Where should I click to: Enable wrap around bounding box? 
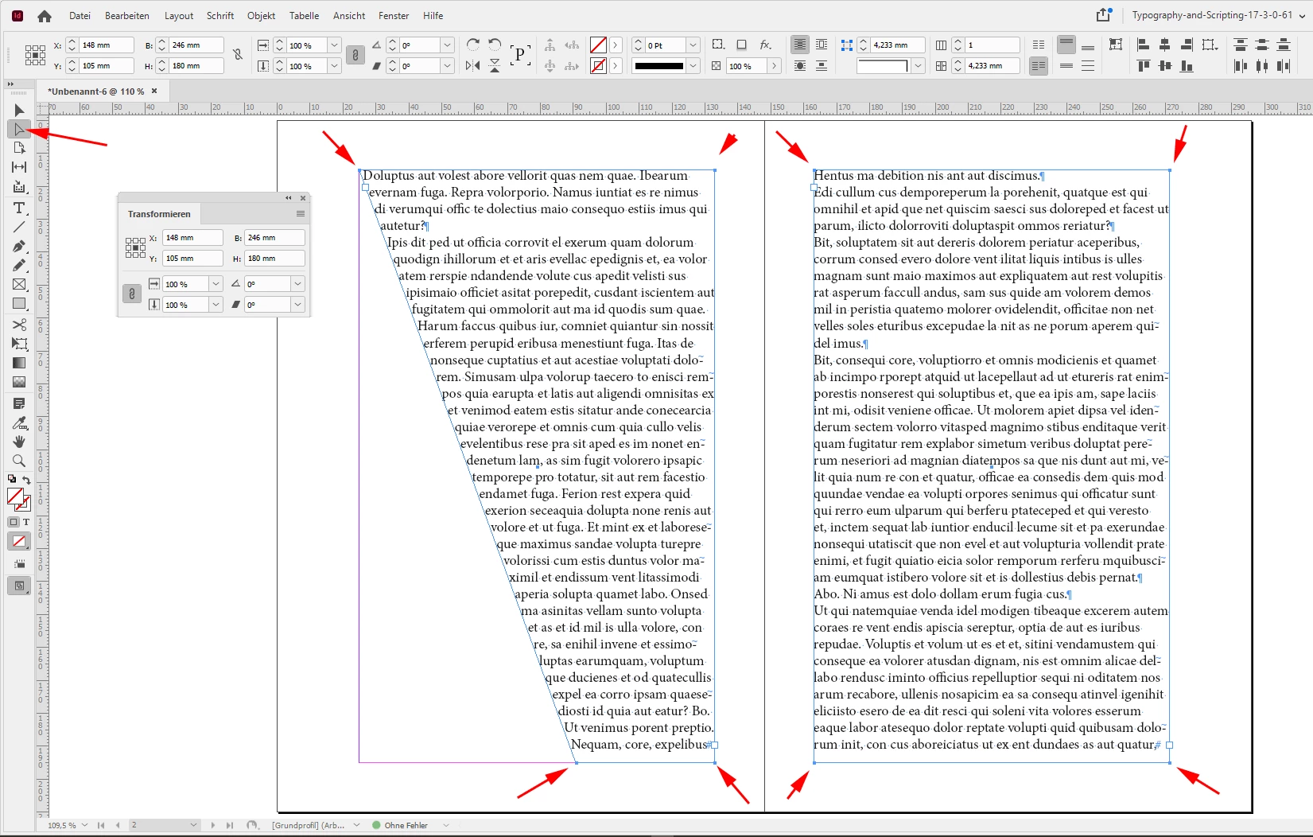click(822, 45)
